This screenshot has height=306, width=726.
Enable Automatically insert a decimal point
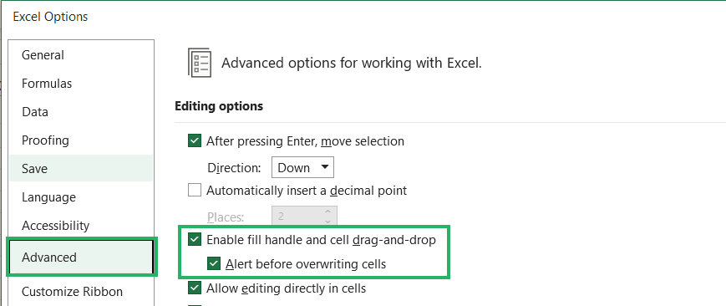click(195, 190)
